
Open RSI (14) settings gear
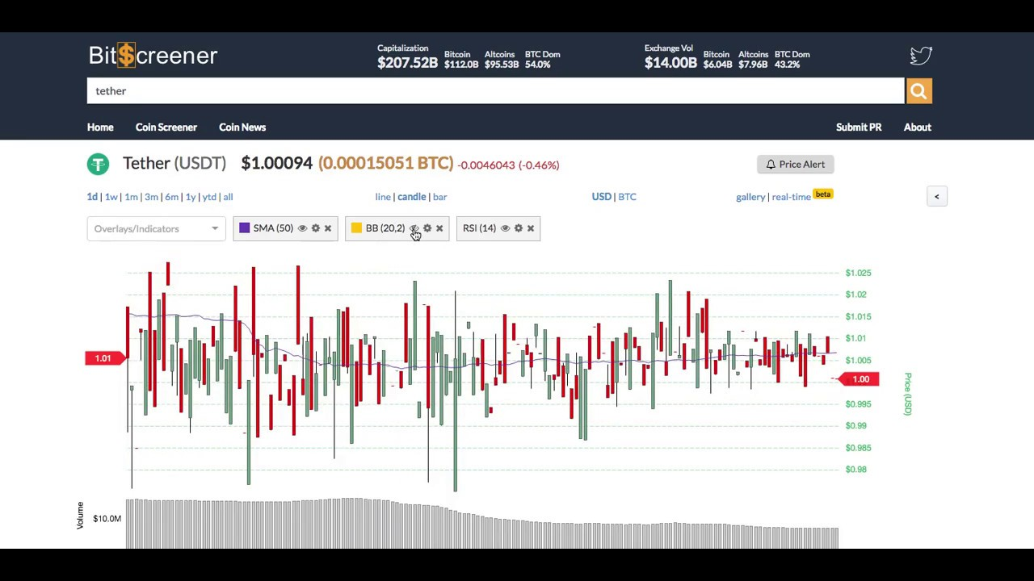click(x=519, y=228)
